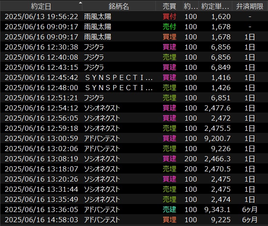Click 買埋 in the 14:58:03 row
This screenshot has width=268, height=226.
(x=169, y=220)
